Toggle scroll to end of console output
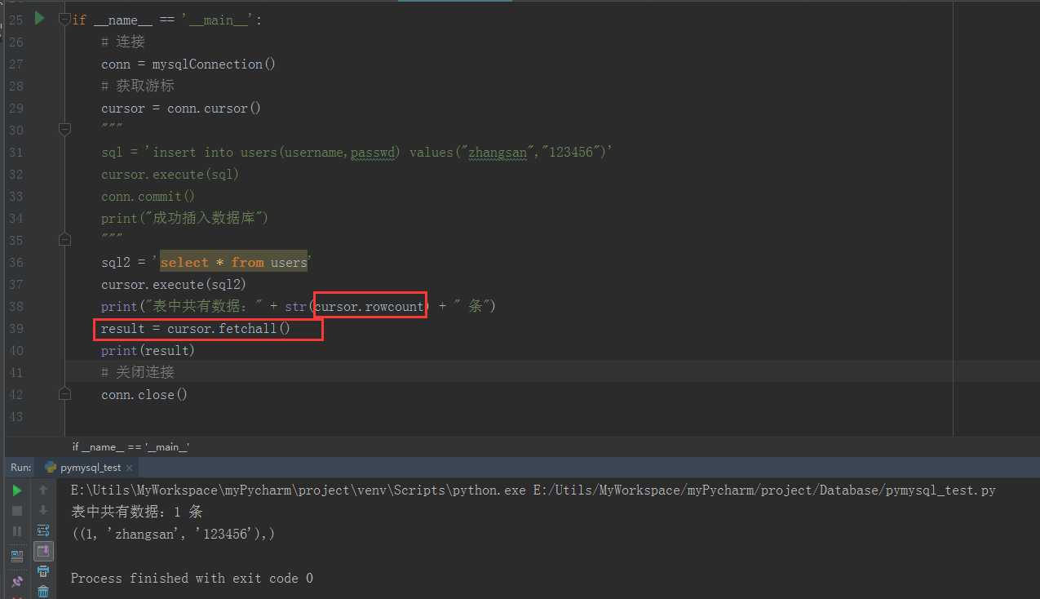 (x=43, y=552)
